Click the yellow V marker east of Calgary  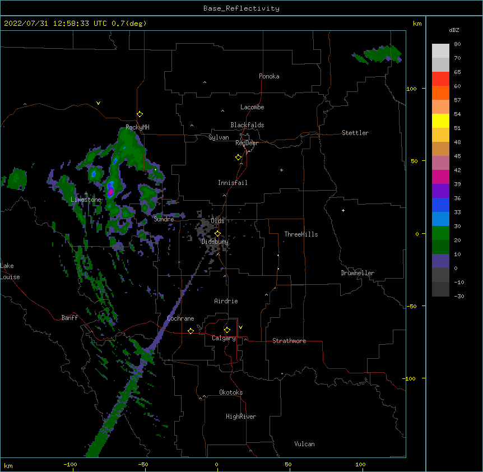[240, 327]
